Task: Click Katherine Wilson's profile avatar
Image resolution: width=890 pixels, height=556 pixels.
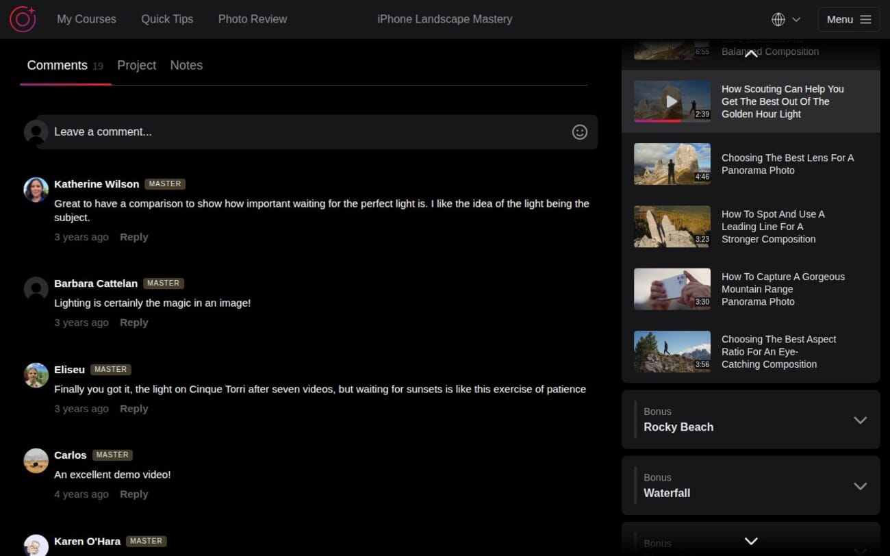Action: coord(36,190)
